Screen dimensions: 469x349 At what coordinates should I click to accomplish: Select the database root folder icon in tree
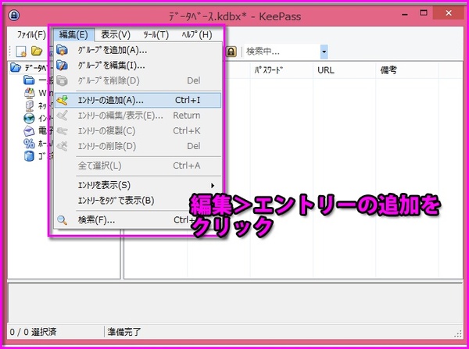(x=16, y=68)
